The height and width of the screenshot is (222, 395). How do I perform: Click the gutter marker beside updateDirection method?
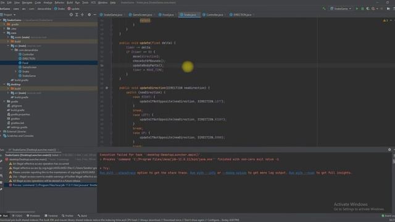pyautogui.click(x=107, y=88)
